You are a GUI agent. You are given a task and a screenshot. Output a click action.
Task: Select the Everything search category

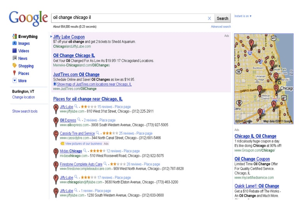tap(28, 36)
